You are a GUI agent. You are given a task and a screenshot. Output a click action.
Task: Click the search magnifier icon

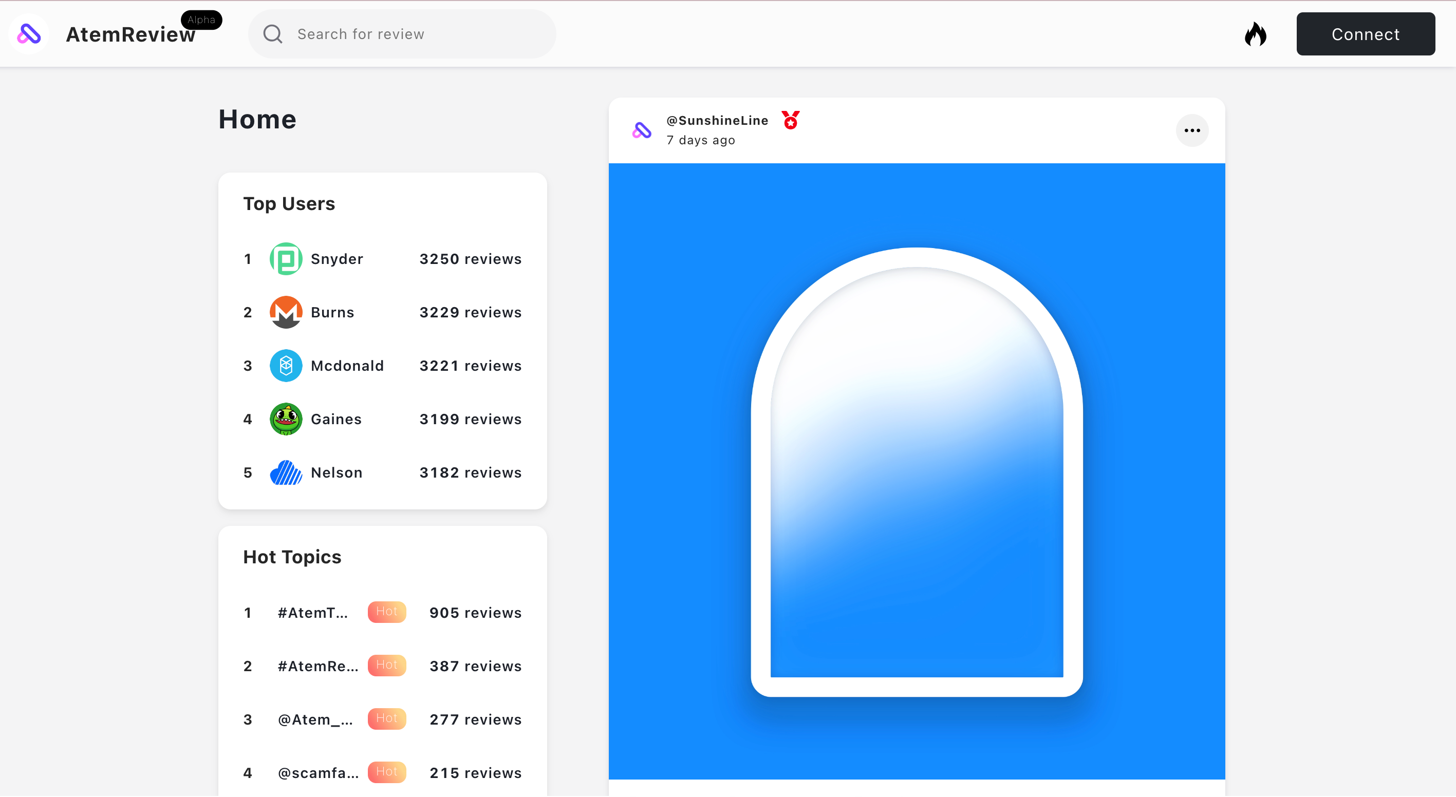click(272, 34)
